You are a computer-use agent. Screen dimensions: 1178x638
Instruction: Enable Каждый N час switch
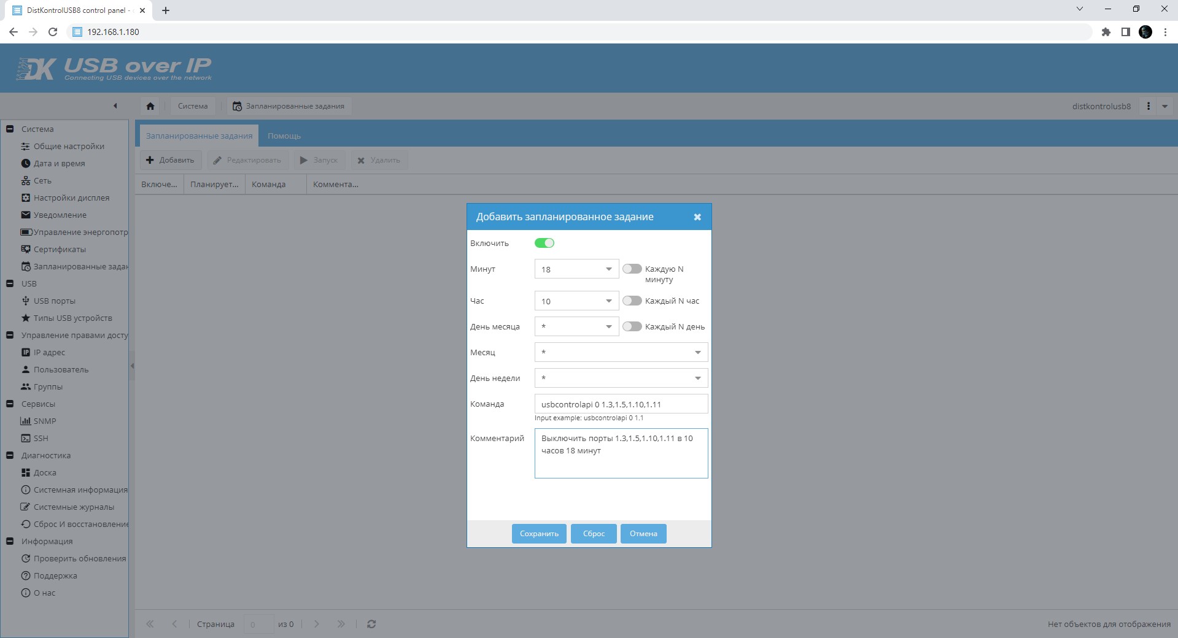632,301
